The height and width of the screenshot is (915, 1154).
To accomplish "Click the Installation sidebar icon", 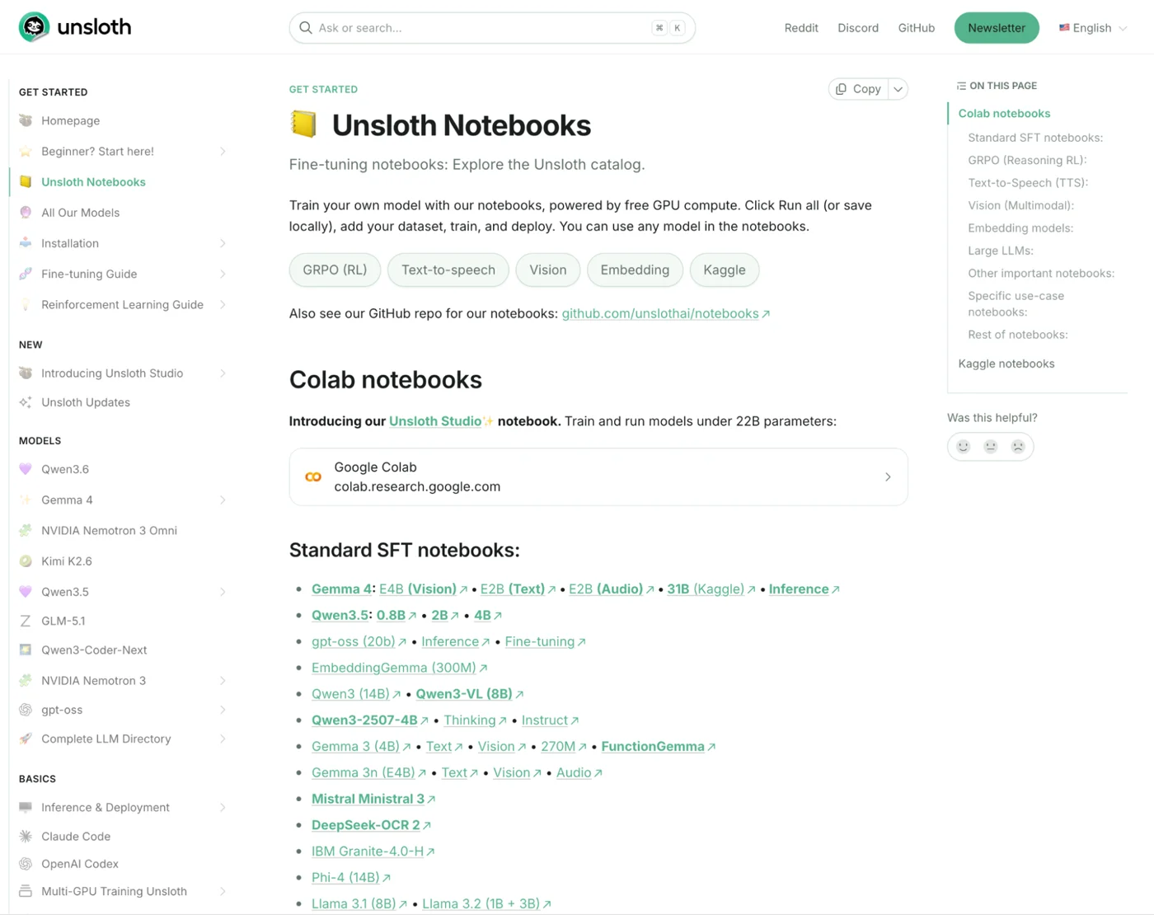I will (x=26, y=243).
